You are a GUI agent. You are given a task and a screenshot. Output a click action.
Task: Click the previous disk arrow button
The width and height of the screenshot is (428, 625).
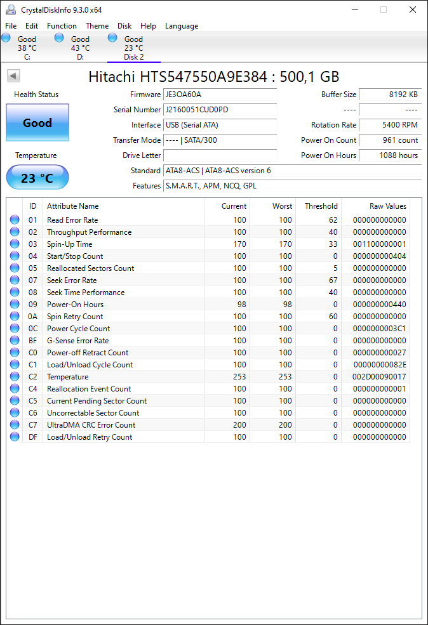click(x=13, y=76)
